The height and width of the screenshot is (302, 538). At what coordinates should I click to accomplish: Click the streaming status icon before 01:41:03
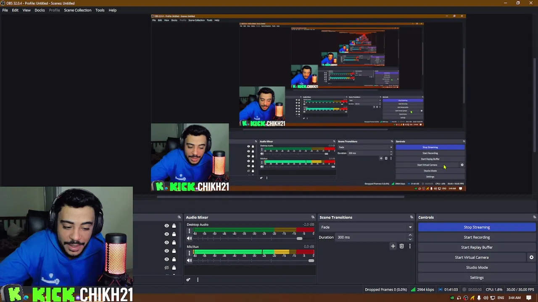pos(440,289)
